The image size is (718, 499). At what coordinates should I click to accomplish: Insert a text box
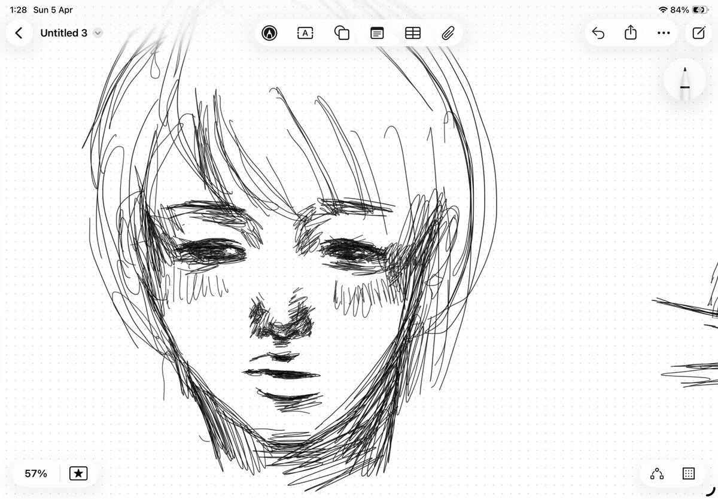coord(305,33)
